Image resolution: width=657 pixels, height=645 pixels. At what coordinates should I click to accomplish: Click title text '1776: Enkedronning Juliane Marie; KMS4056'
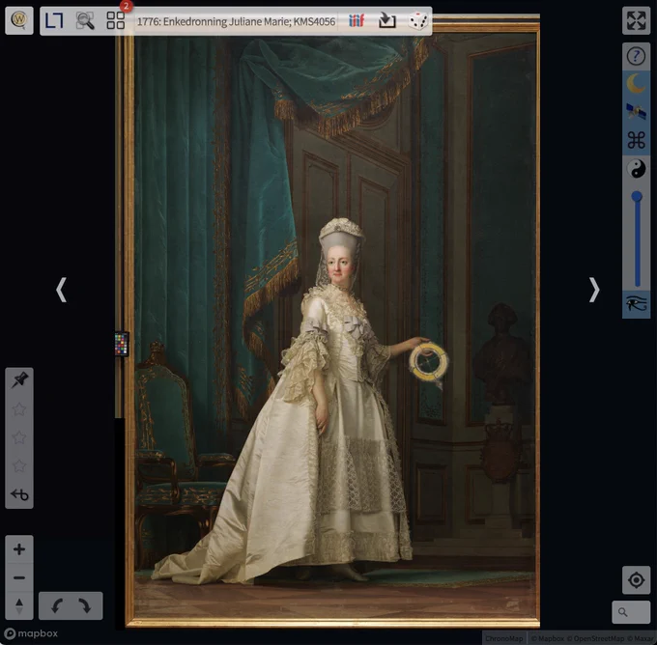237,21
